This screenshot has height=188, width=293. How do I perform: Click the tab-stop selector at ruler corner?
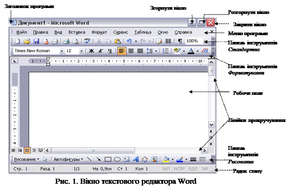click(x=15, y=61)
